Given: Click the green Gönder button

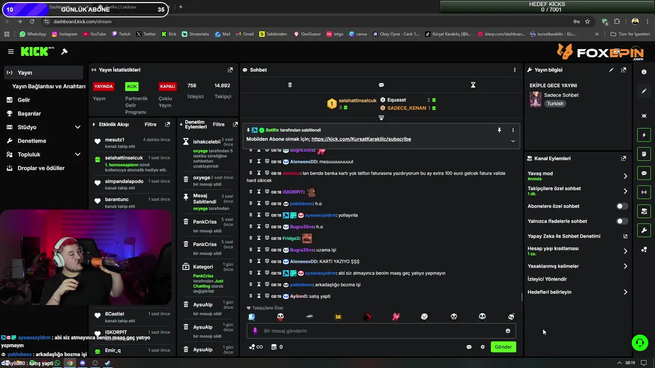Looking at the screenshot, I should pos(503,347).
